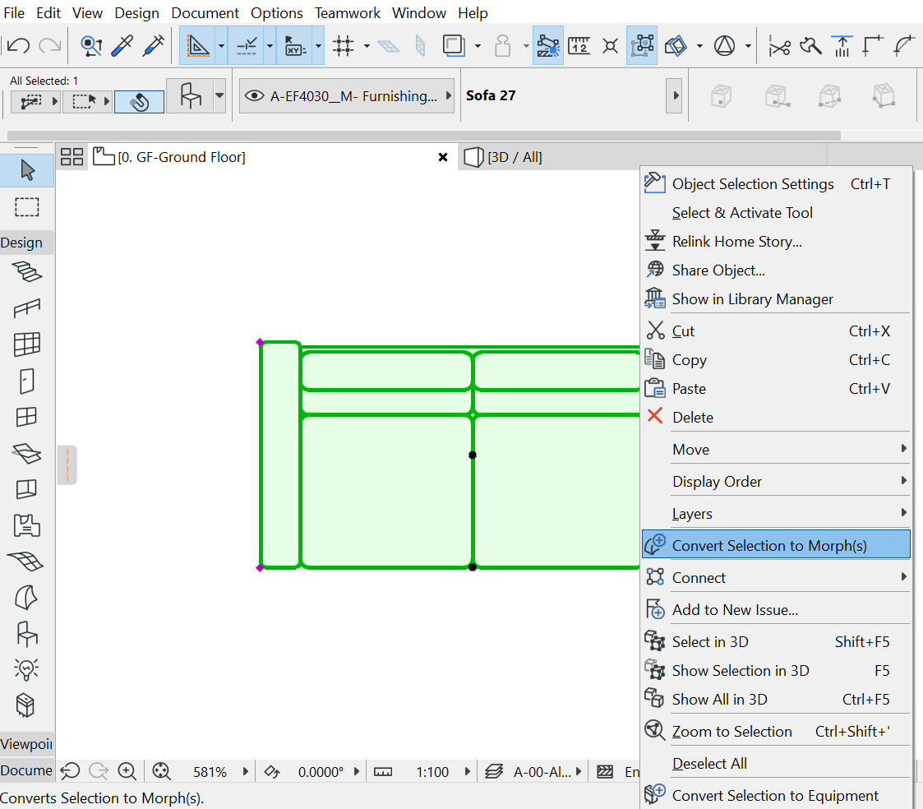Select the Arrow tool in toolbox
923x809 pixels.
[27, 170]
